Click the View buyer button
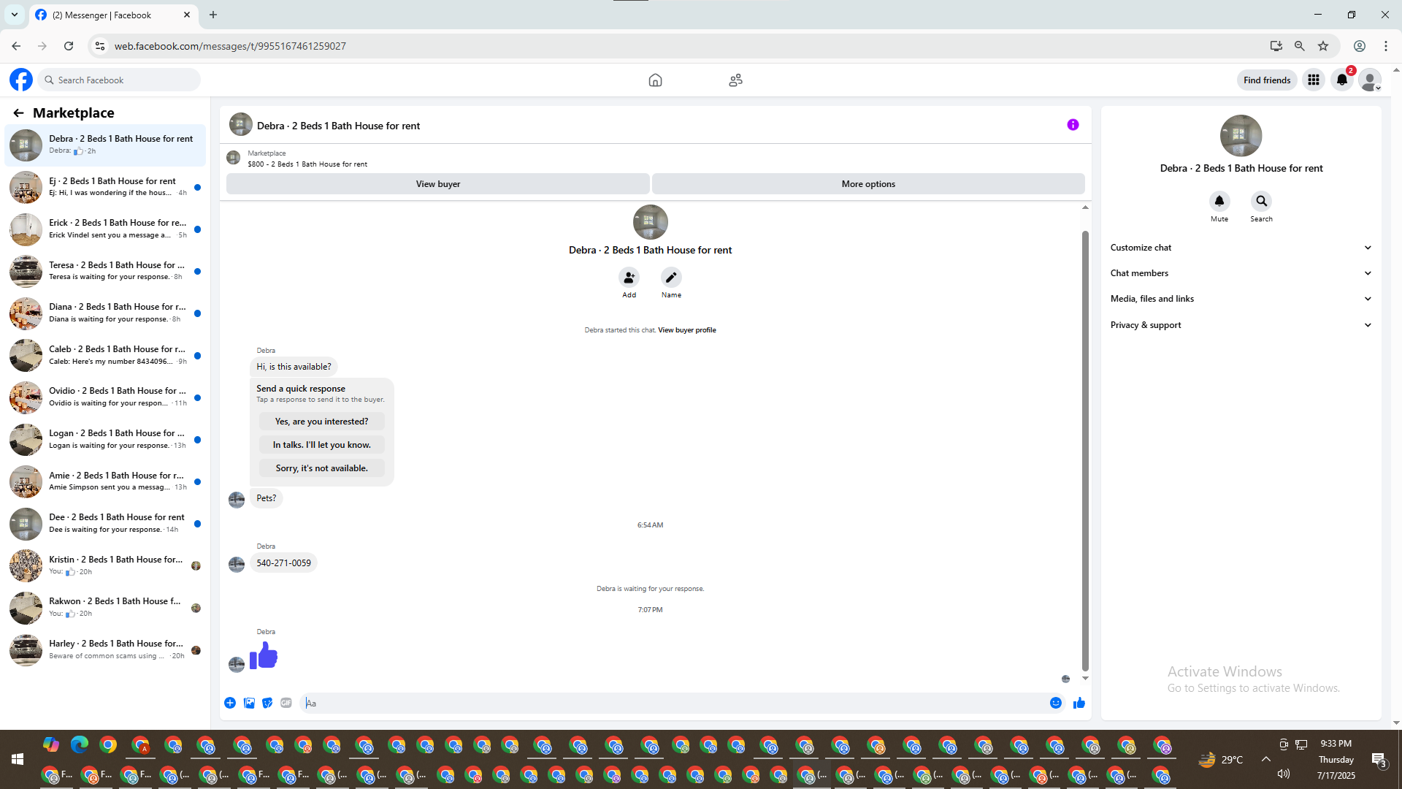The image size is (1402, 789). [438, 184]
